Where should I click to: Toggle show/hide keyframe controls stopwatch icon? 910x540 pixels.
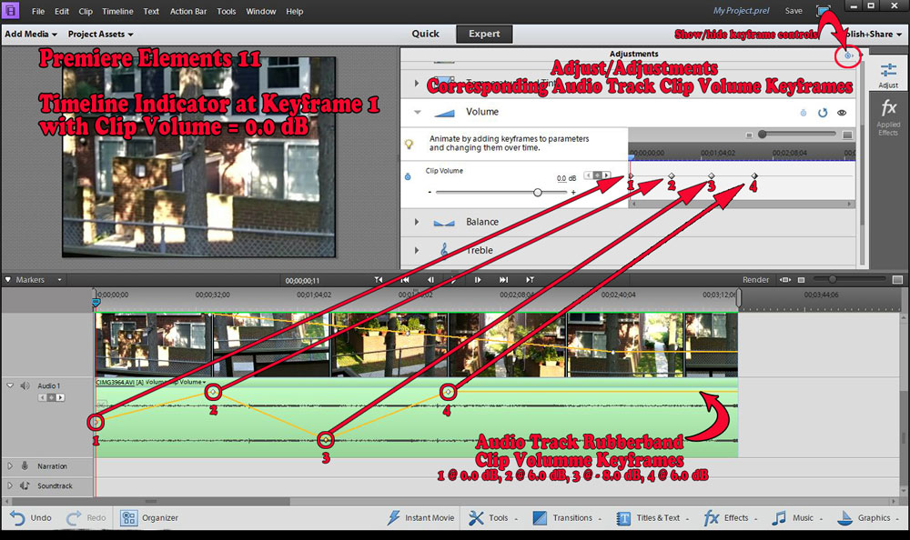(848, 55)
